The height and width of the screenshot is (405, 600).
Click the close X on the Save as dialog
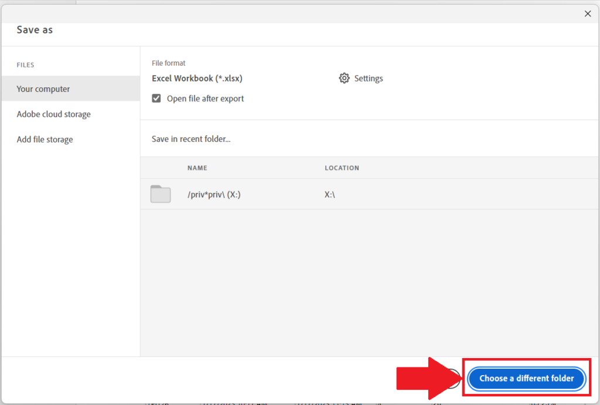pos(588,13)
